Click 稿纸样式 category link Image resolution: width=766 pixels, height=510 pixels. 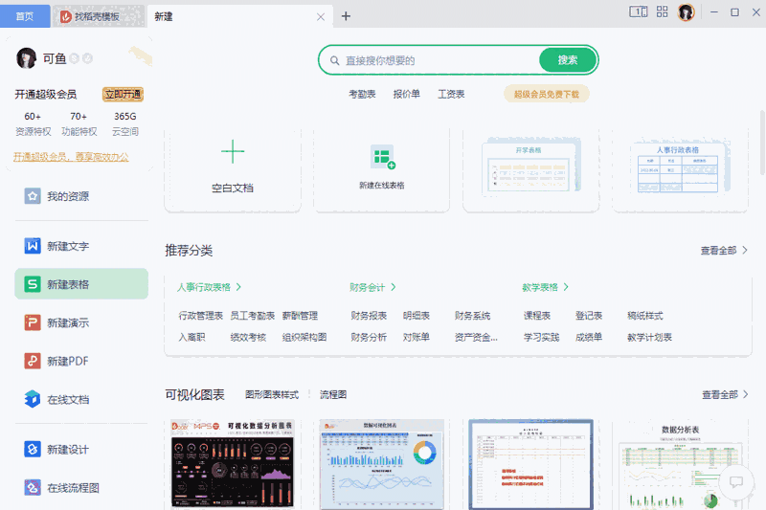[645, 316]
